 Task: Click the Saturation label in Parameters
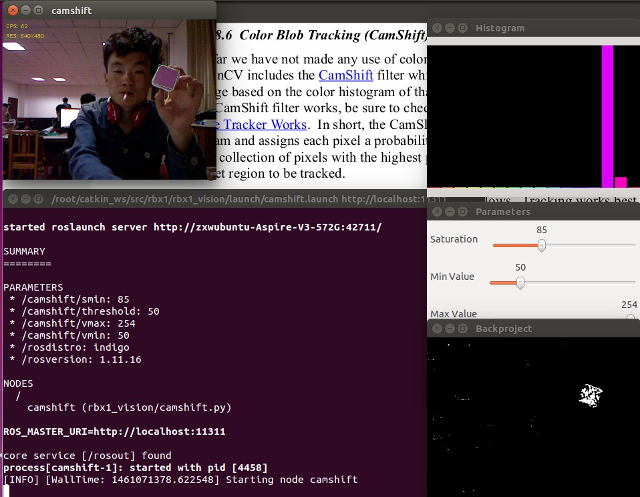coord(454,239)
